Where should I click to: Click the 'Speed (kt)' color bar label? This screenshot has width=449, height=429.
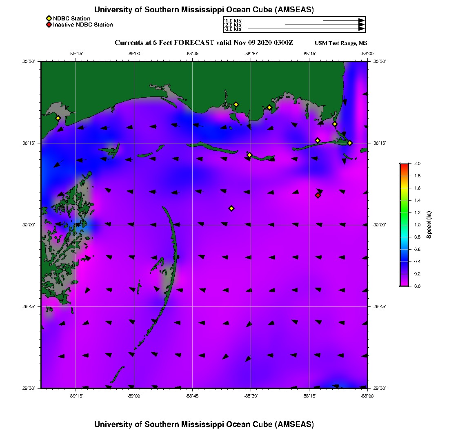[x=429, y=225]
